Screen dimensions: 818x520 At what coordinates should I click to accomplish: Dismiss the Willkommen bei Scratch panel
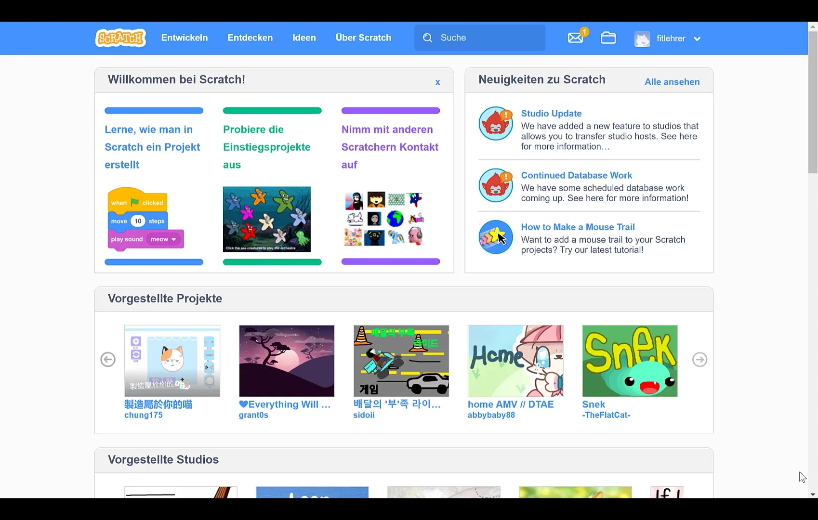(x=437, y=82)
